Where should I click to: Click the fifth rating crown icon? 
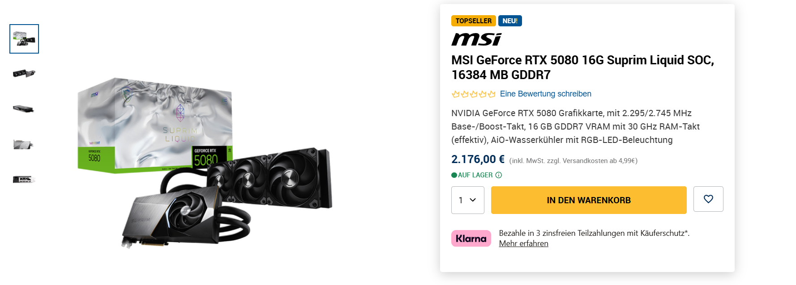coord(492,94)
